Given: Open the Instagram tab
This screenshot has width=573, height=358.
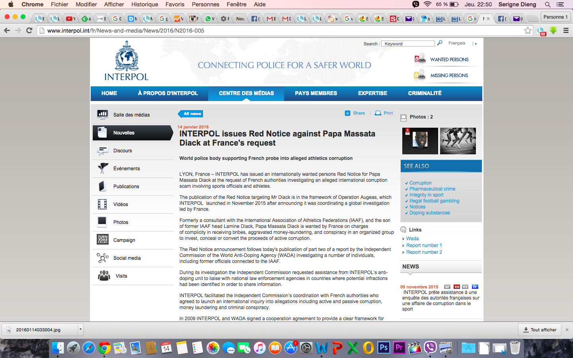Looking at the screenshot, I should (x=194, y=19).
